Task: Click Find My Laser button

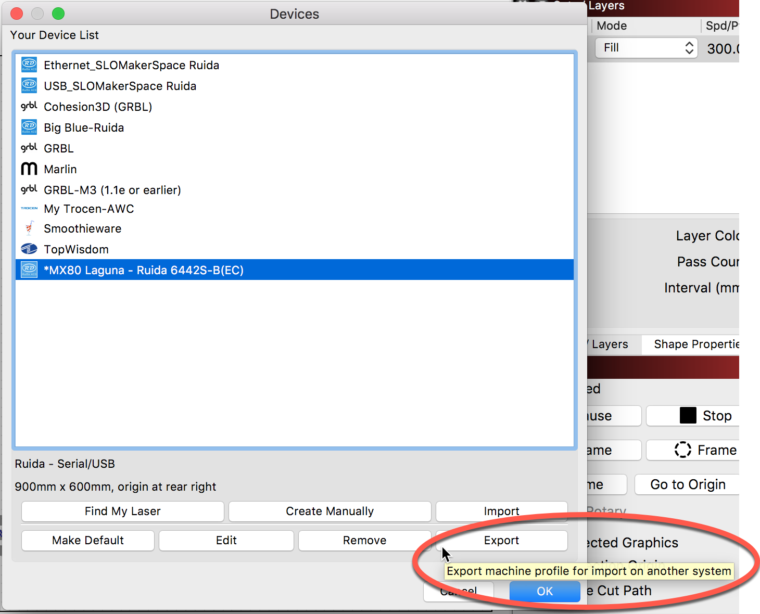Action: click(x=123, y=511)
